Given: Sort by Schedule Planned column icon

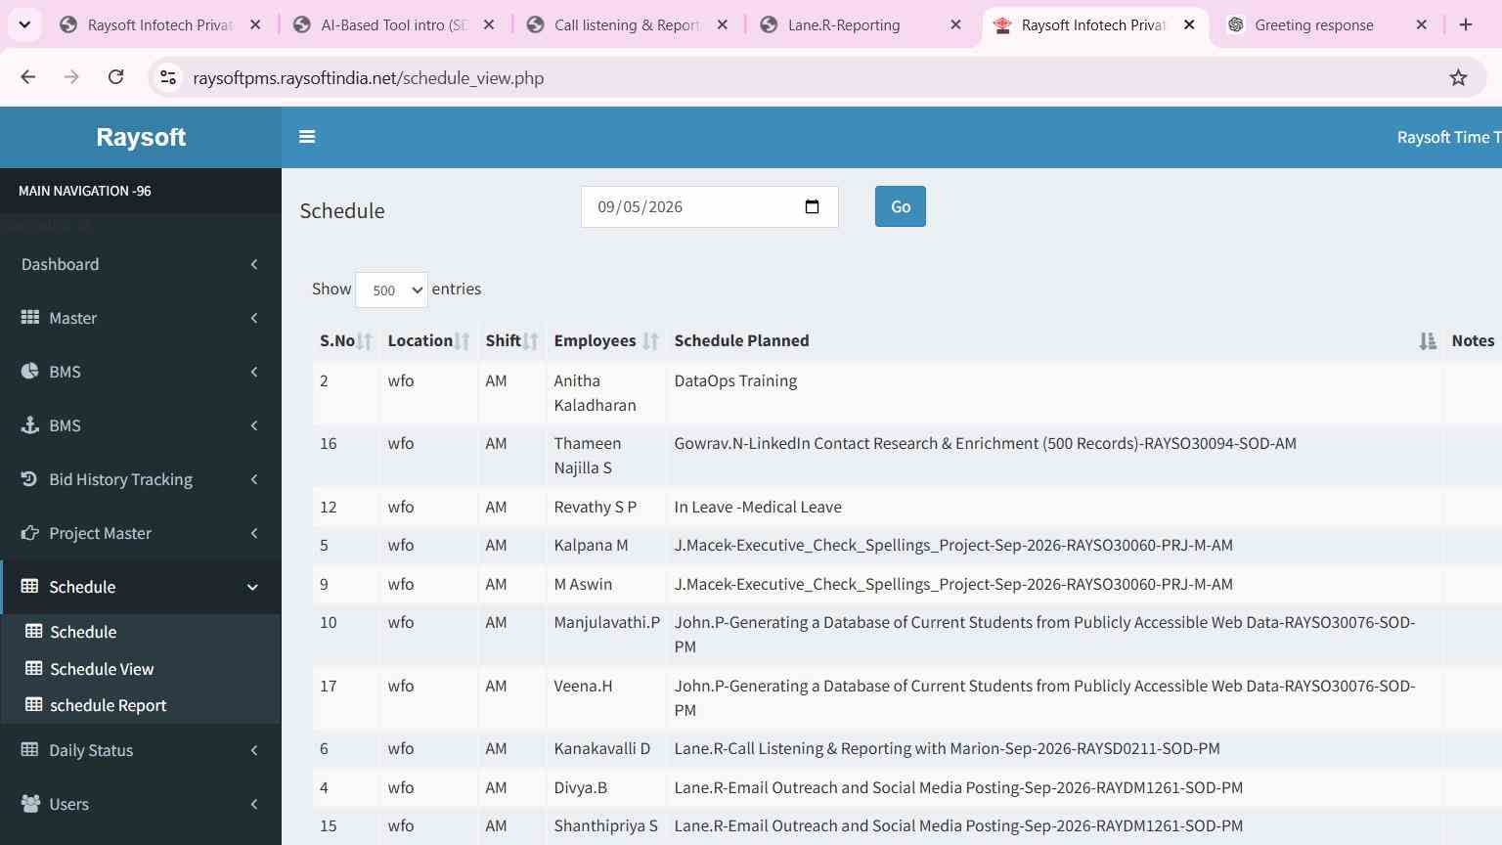Looking at the screenshot, I should [1428, 341].
